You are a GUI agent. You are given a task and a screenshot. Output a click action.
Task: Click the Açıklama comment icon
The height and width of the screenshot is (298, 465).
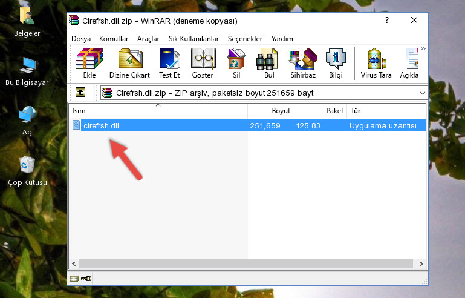(409, 63)
